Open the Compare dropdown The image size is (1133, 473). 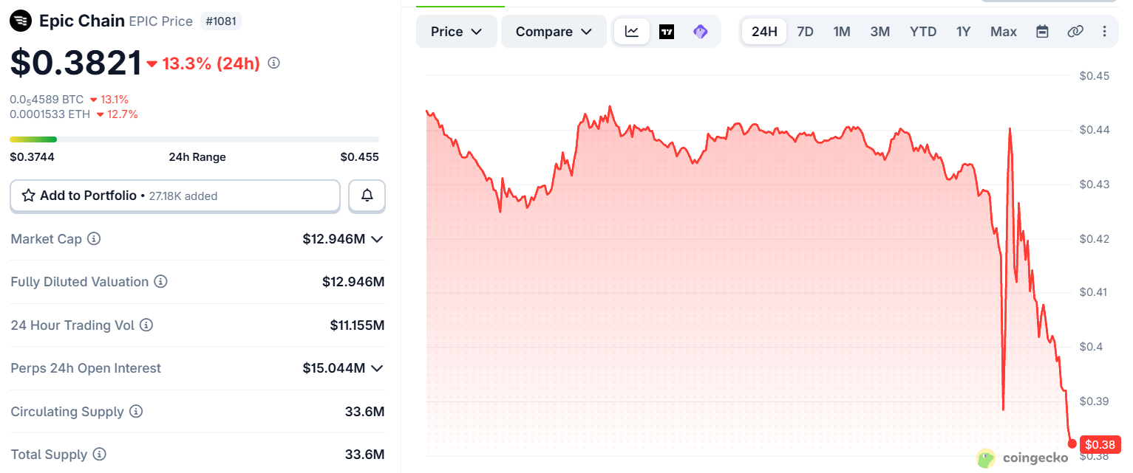click(554, 32)
